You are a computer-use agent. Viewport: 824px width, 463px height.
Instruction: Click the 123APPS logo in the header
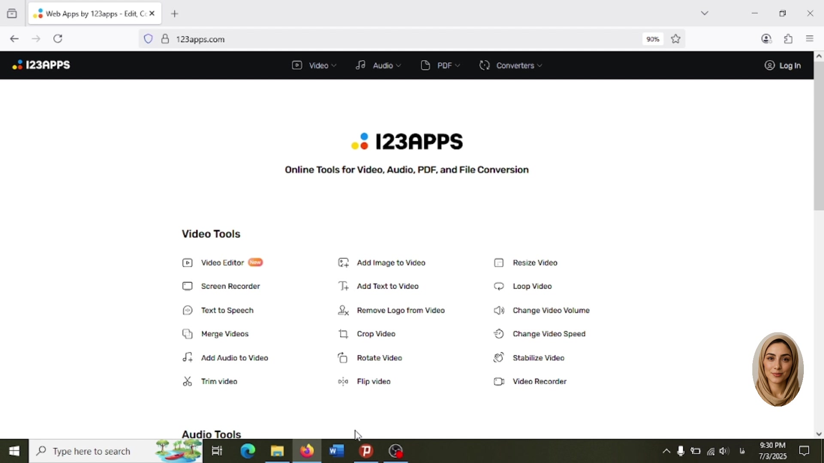(41, 65)
